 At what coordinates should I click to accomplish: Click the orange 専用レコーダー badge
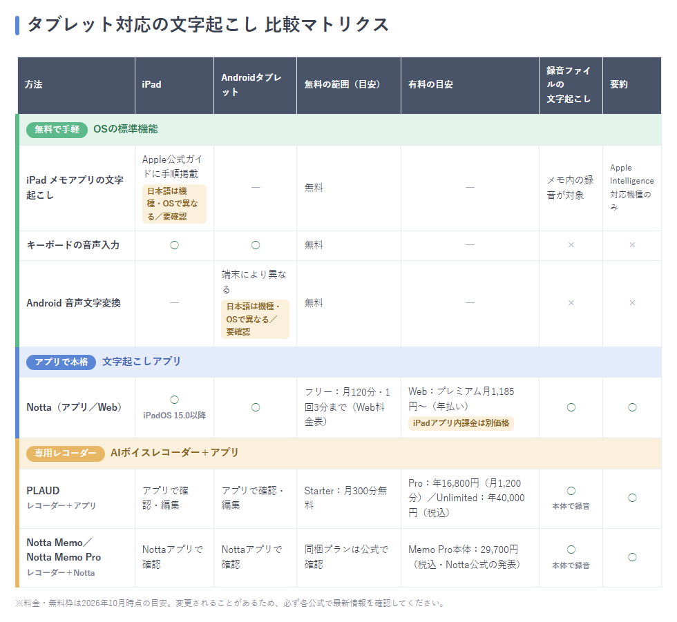(65, 454)
